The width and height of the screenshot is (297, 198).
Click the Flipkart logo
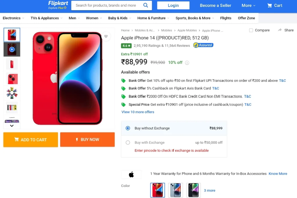(x=58, y=5)
